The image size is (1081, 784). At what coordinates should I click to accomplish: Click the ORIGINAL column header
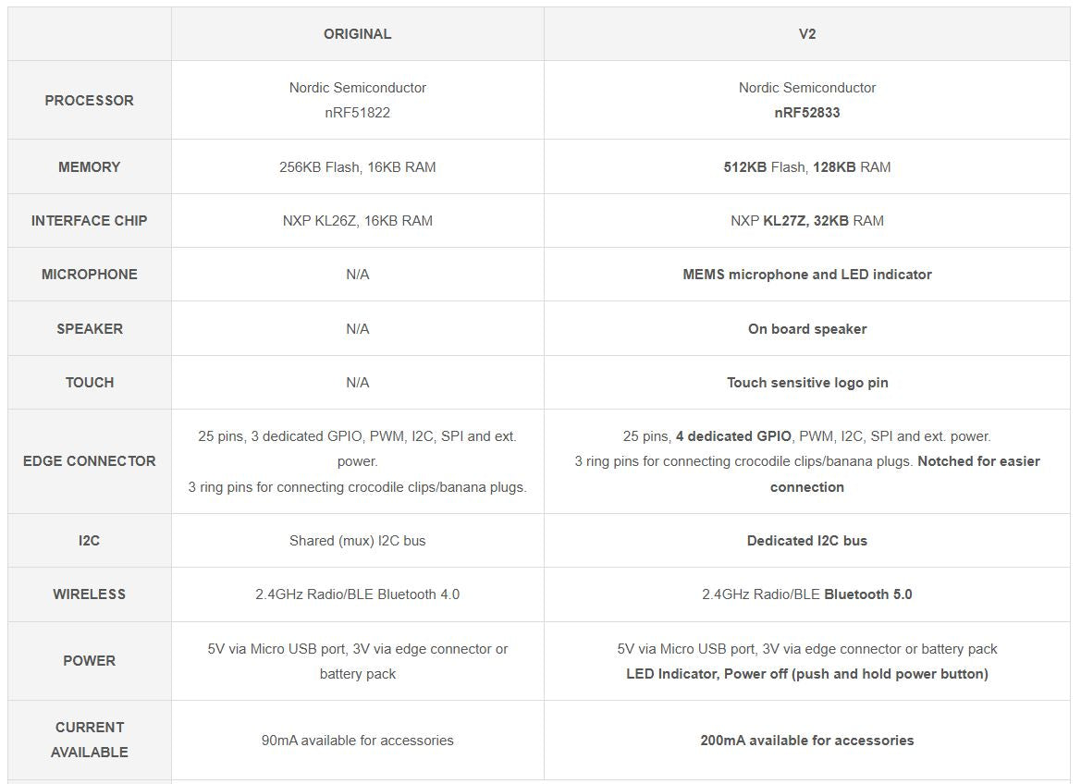(x=357, y=34)
